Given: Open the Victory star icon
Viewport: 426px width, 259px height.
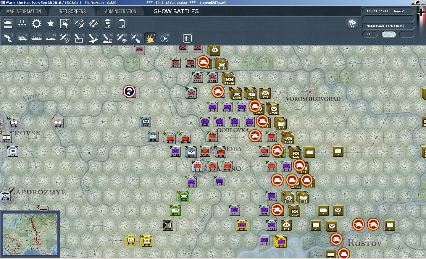Looking at the screenshot, I should tap(51, 23).
